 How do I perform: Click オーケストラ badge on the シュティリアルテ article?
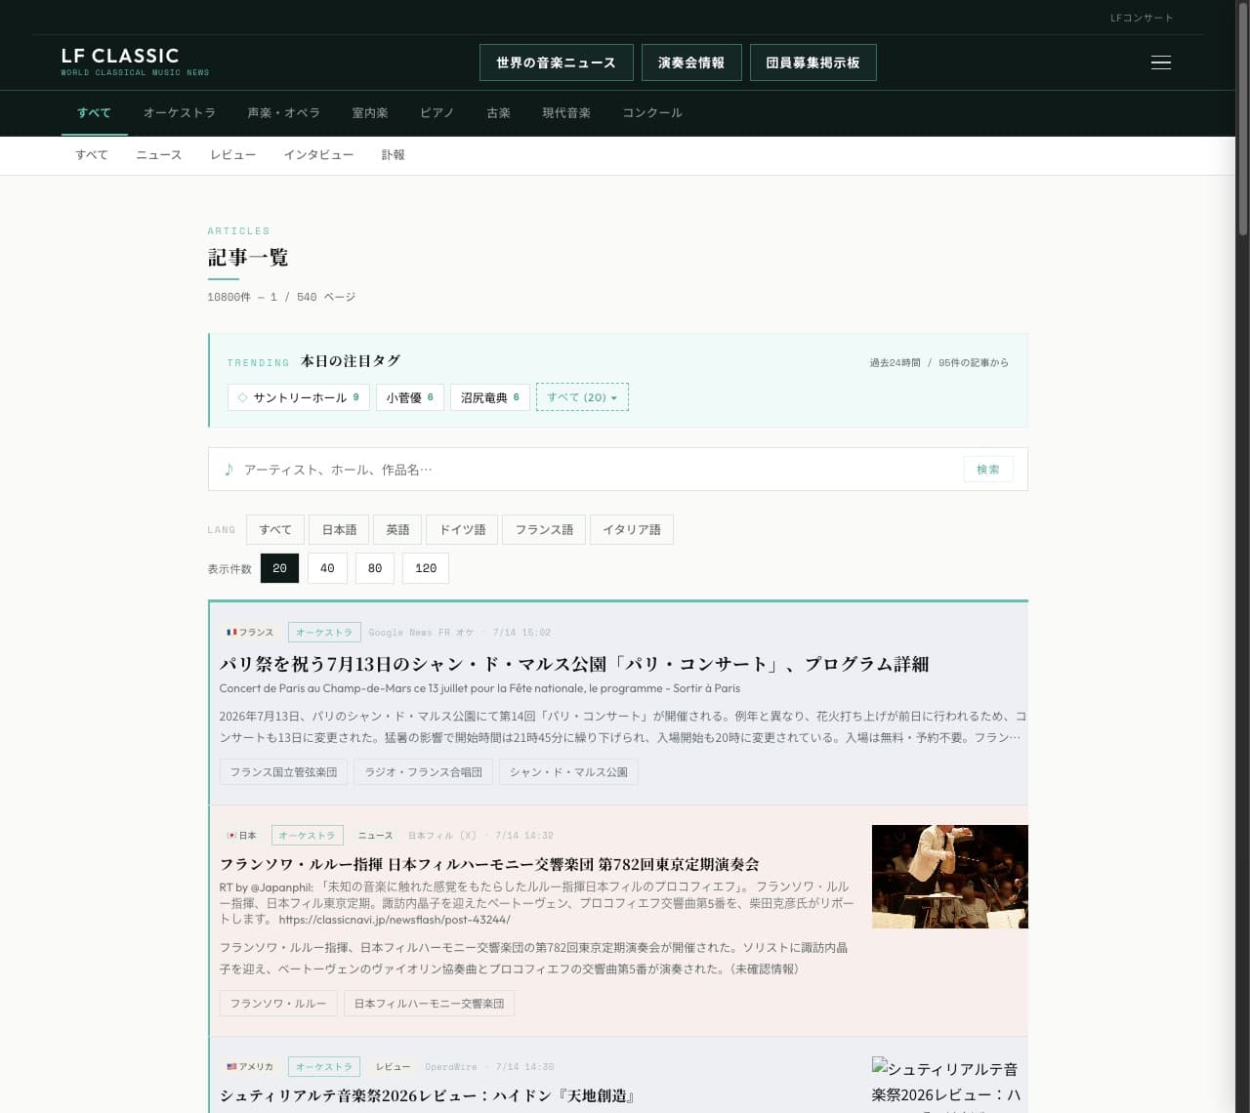[x=324, y=1067]
